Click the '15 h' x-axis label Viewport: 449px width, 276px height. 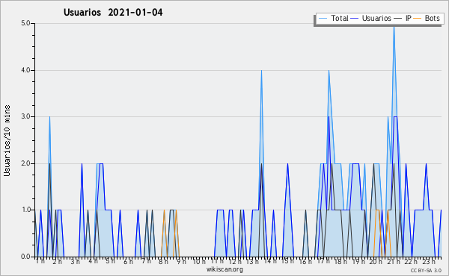[x=287, y=261]
